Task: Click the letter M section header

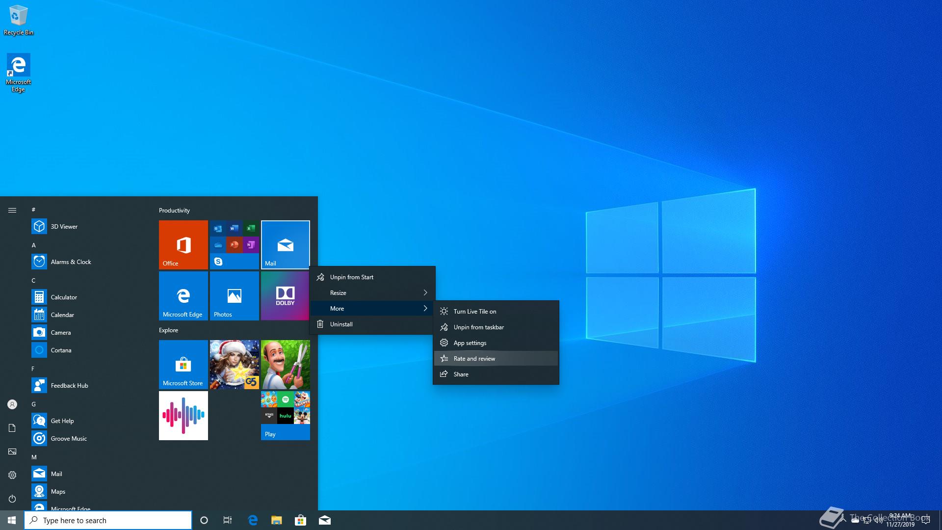Action: [34, 457]
